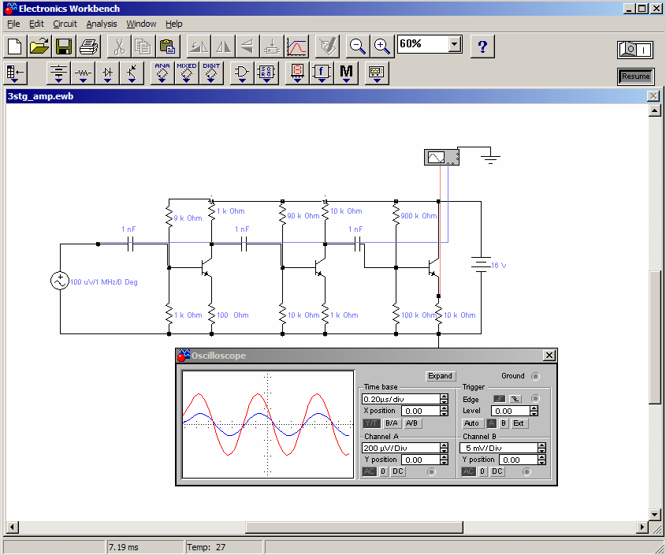Increase the time base per division value
The height and width of the screenshot is (555, 666).
point(444,397)
